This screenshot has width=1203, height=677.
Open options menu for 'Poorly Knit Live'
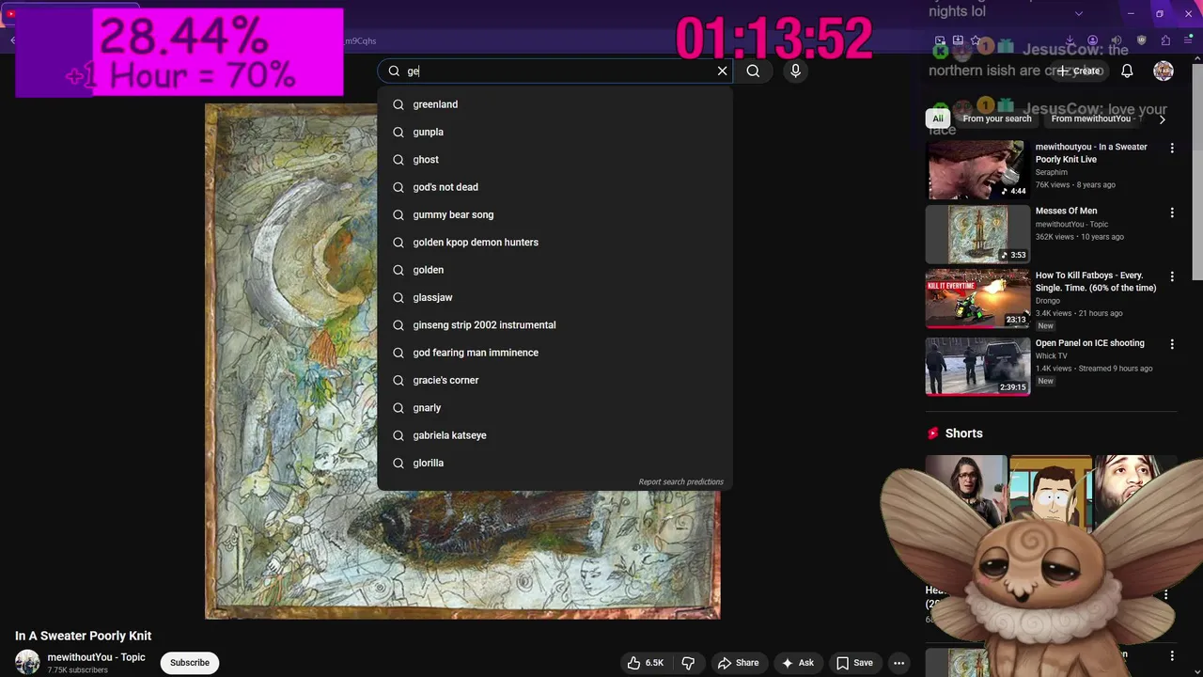pyautogui.click(x=1172, y=149)
